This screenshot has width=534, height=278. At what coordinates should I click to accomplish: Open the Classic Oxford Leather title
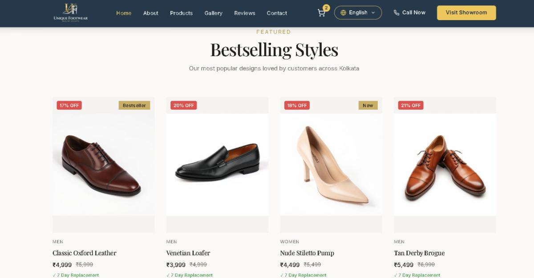pos(85,253)
